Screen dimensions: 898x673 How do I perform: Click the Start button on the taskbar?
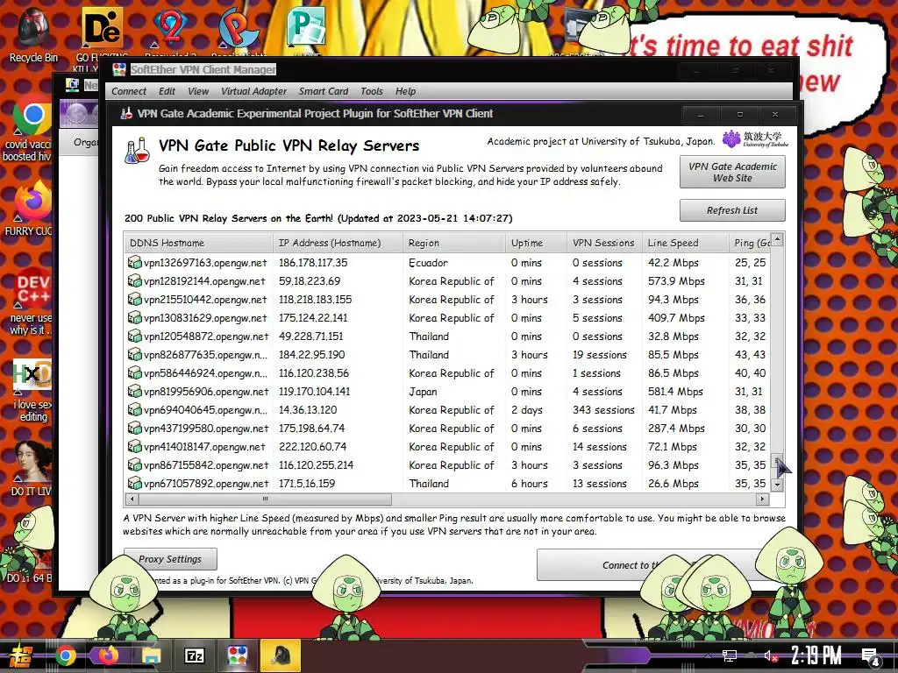20,655
